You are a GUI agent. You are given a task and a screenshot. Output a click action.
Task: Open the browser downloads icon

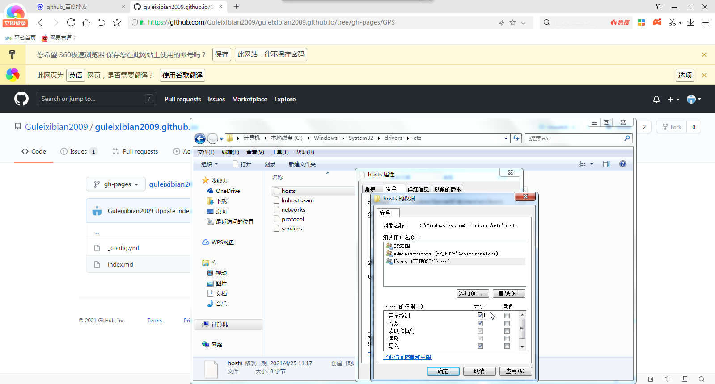(691, 22)
